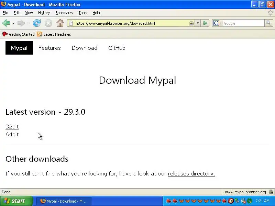Click the Done status bar text
The width and height of the screenshot is (275, 206).
(x=6, y=192)
